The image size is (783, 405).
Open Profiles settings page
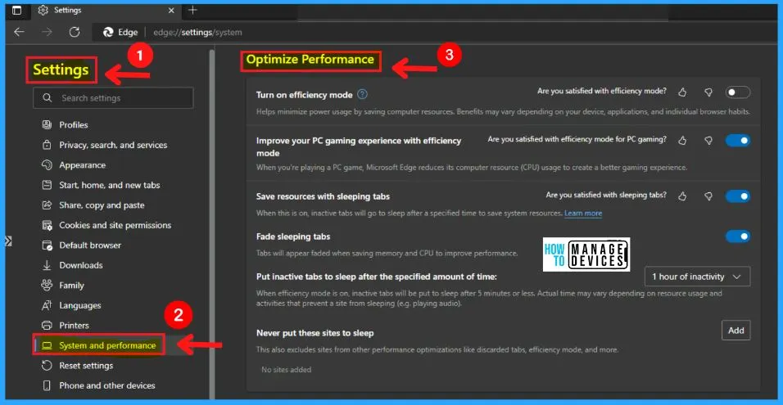pos(74,124)
